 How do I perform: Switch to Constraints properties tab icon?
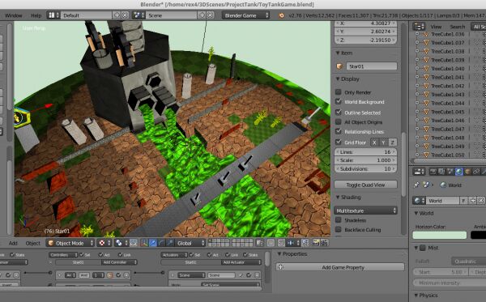tap(476, 172)
